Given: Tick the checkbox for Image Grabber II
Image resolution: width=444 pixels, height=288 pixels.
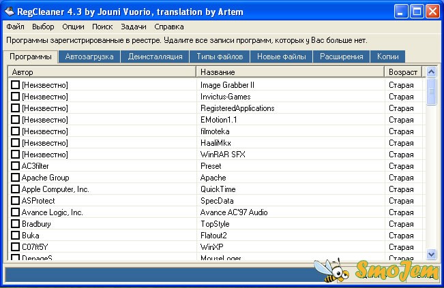Looking at the screenshot, I should 15,85.
